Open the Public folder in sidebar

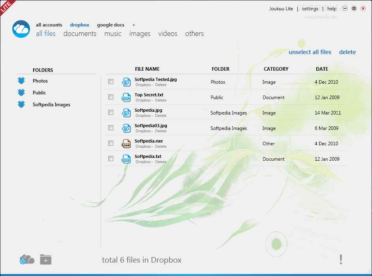[x=39, y=93]
